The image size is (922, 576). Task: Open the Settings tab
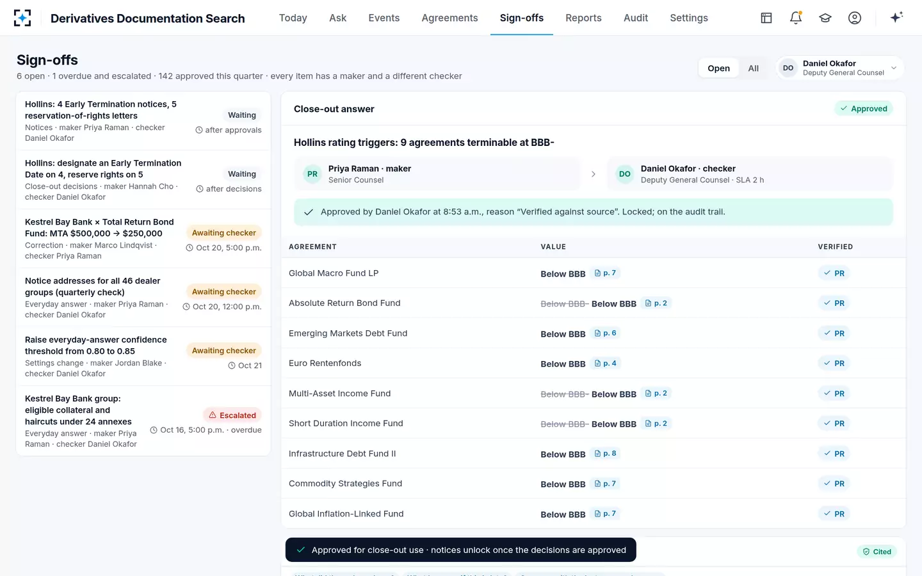coord(689,18)
